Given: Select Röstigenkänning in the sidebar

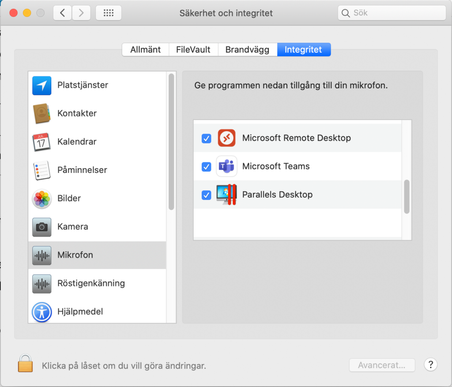Looking at the screenshot, I should (x=97, y=284).
